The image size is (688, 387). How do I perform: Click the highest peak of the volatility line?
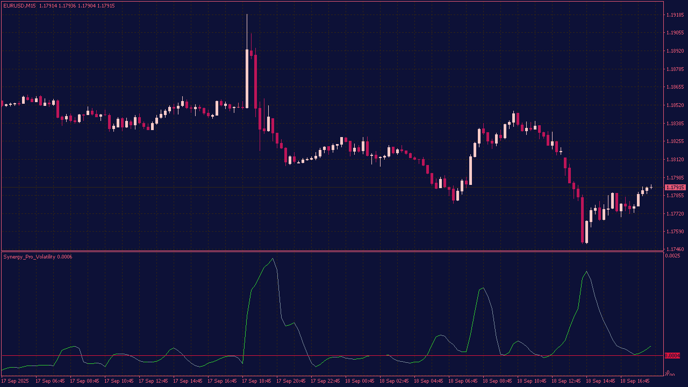click(x=273, y=259)
